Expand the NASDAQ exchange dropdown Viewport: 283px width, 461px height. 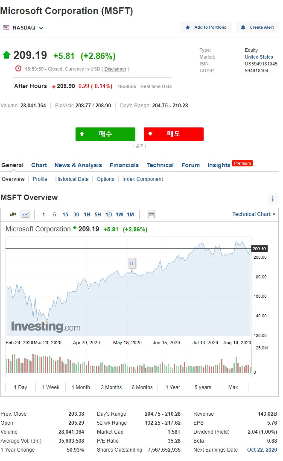pyautogui.click(x=41, y=28)
